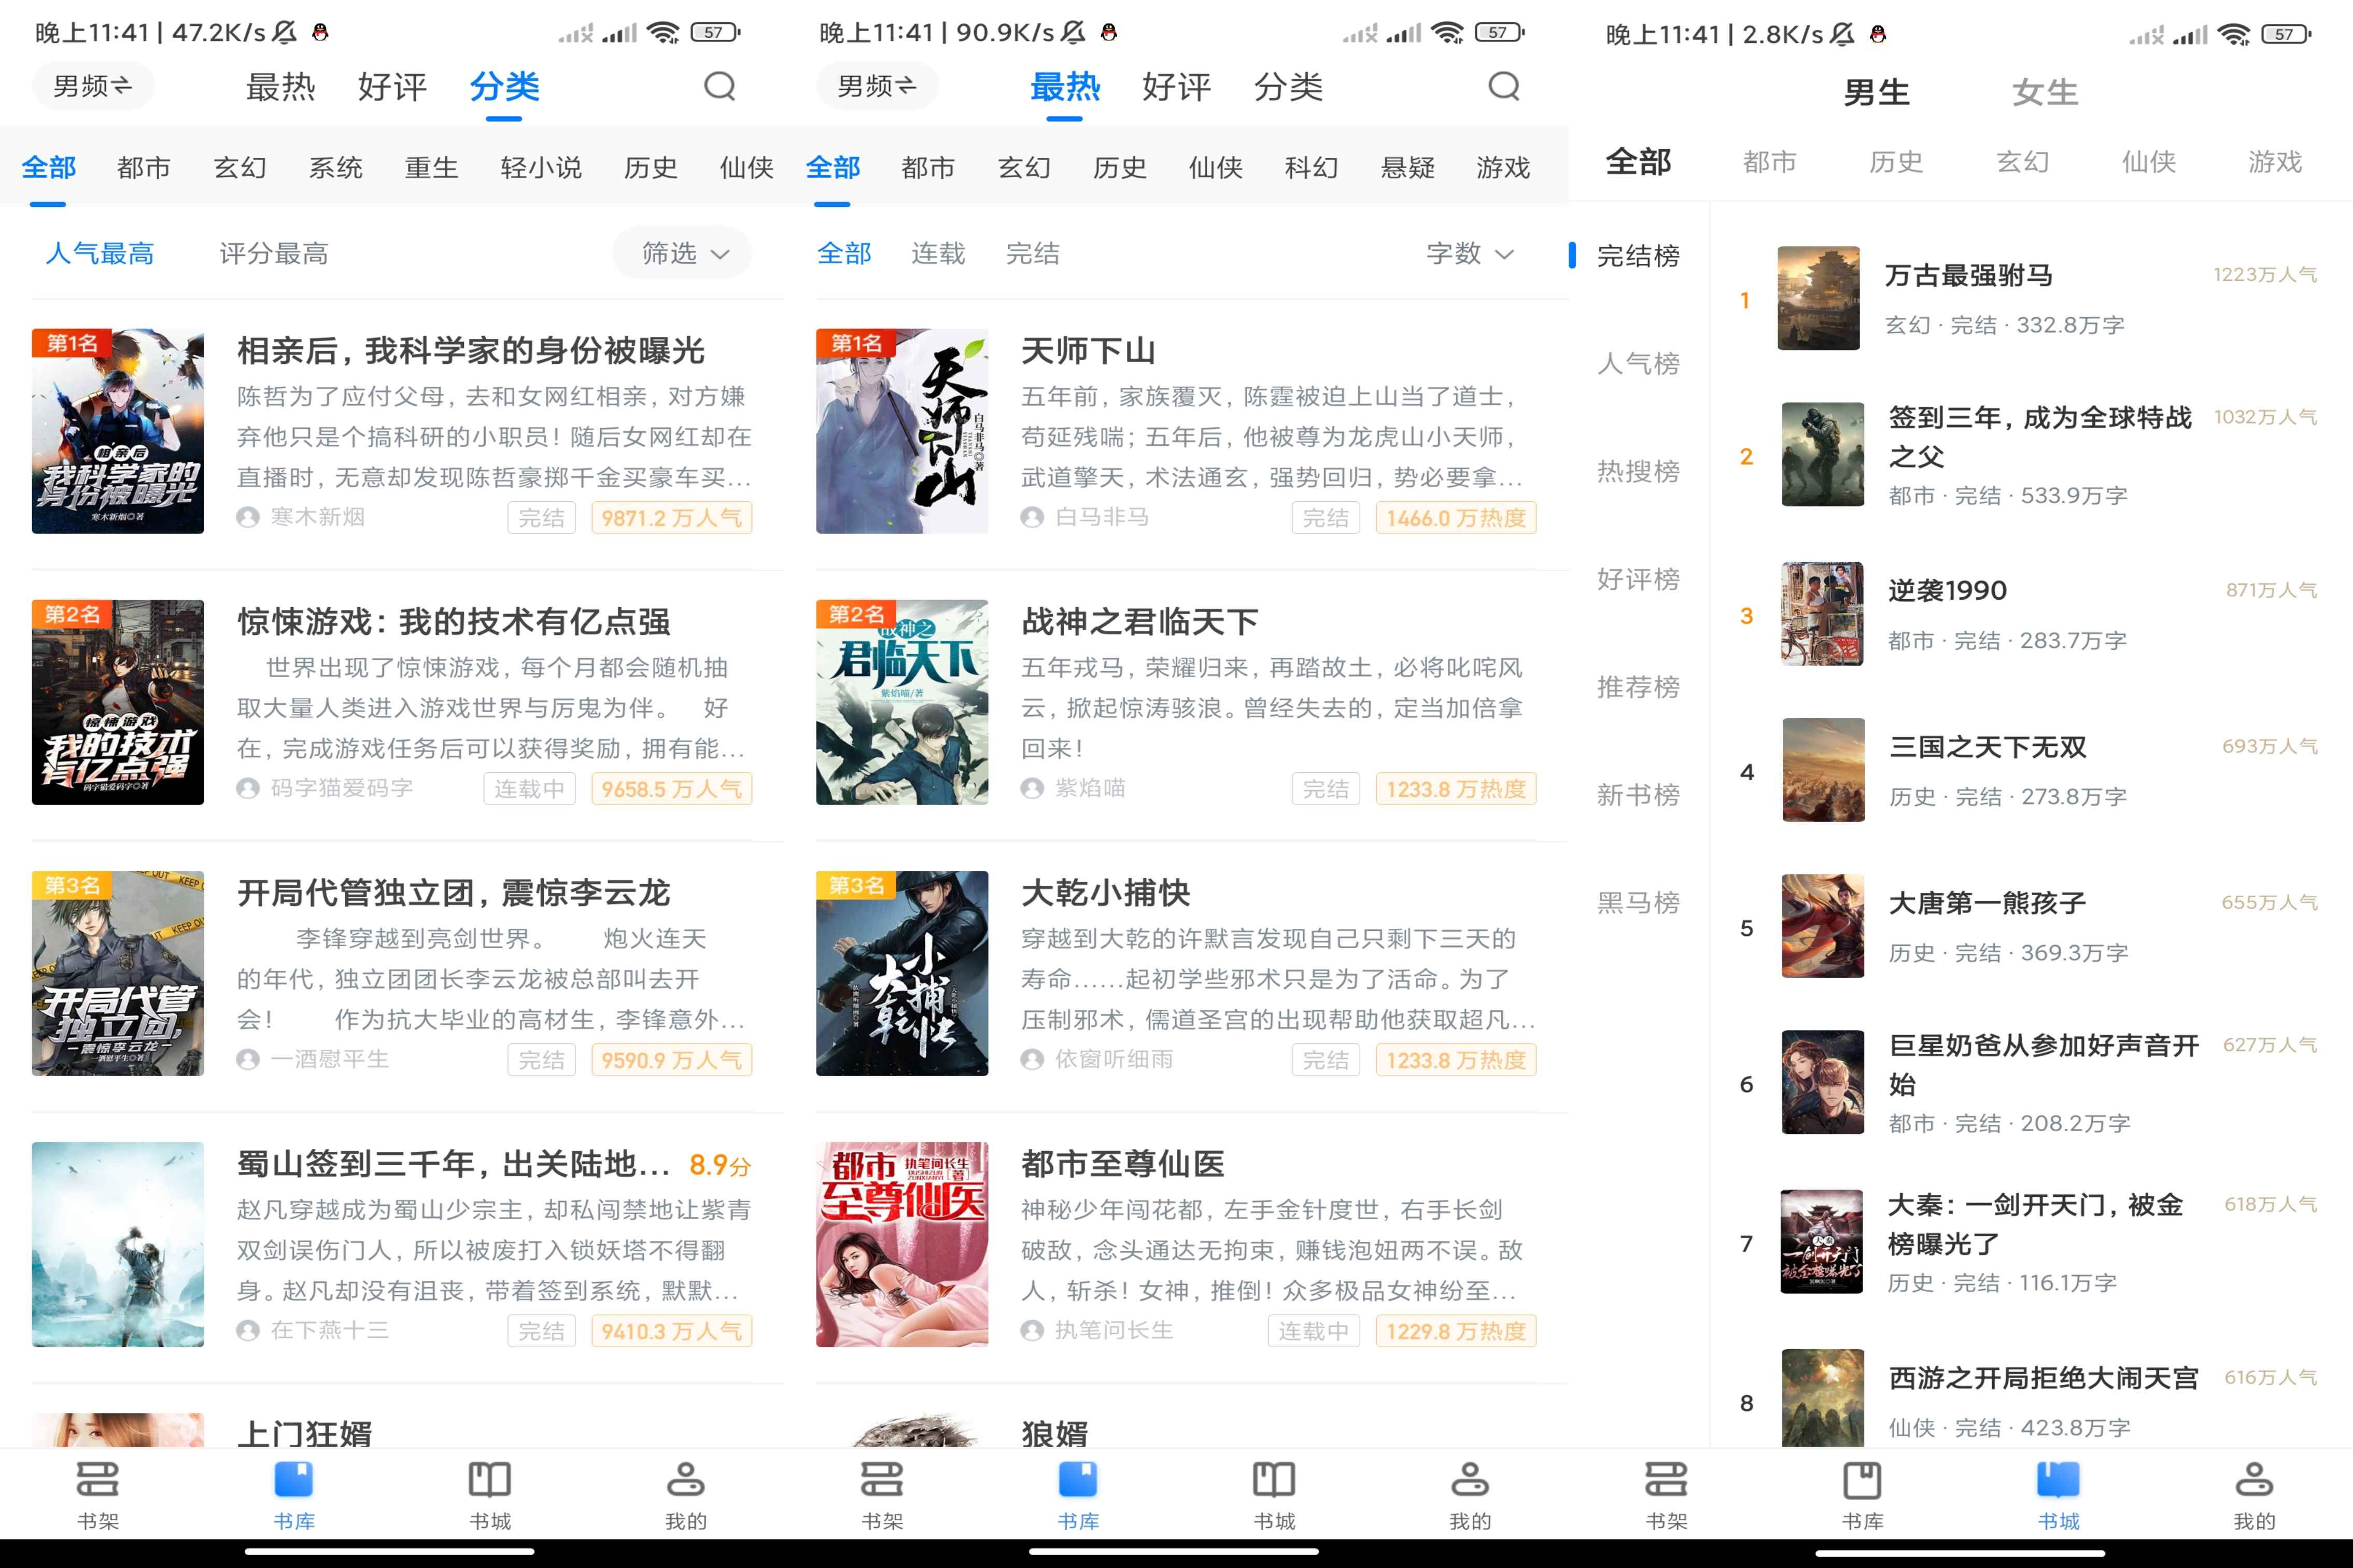Open cover of 逆袭1990
This screenshot has height=1568, width=2353.
(1822, 614)
